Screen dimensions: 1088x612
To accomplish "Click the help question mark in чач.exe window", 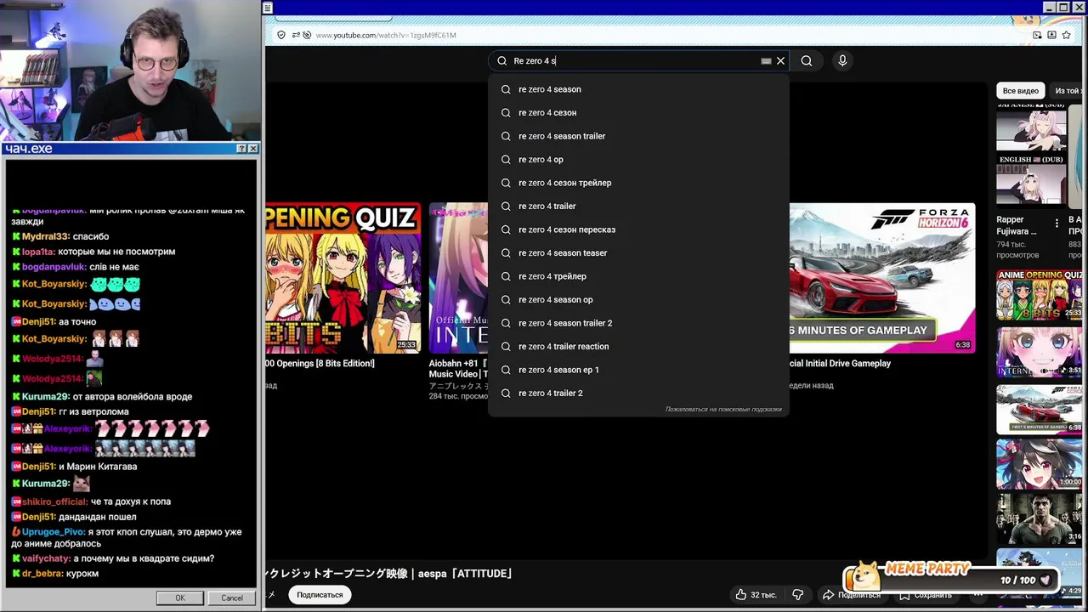I will click(x=241, y=149).
